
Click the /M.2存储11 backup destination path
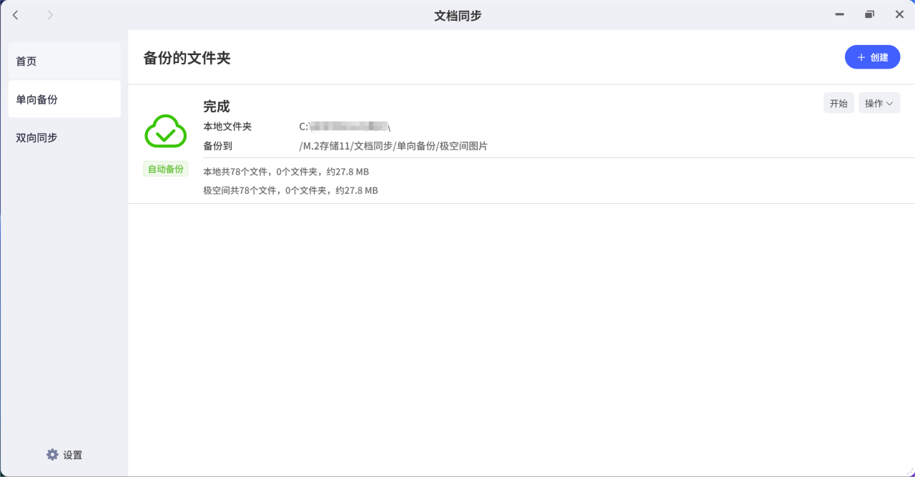point(392,146)
